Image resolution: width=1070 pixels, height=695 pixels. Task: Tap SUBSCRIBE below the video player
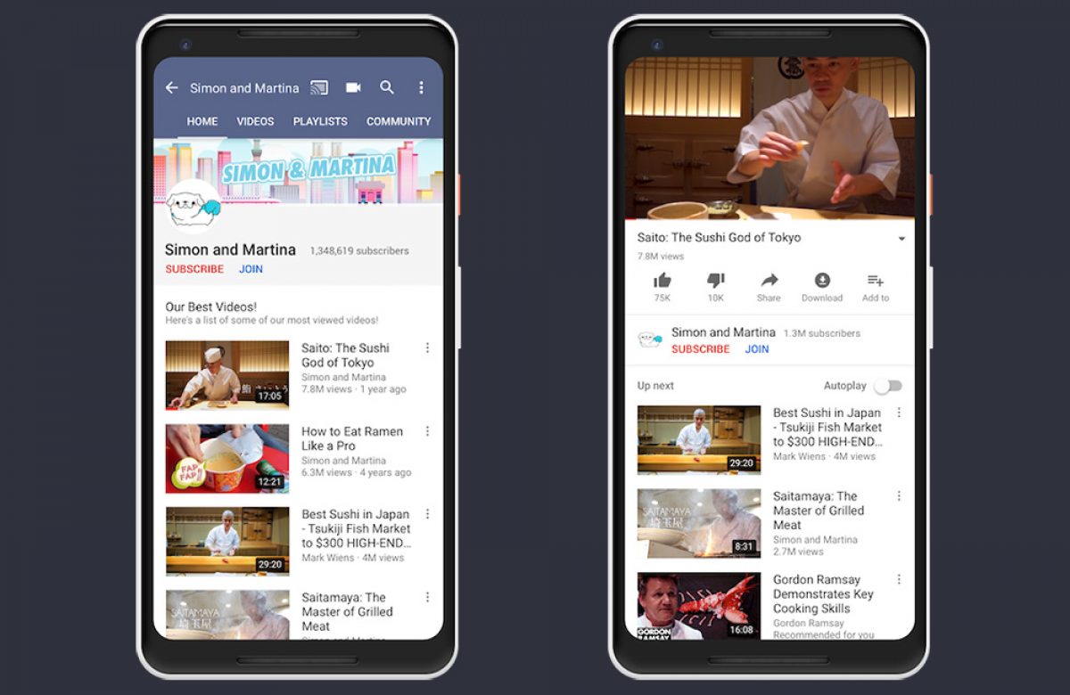(701, 349)
